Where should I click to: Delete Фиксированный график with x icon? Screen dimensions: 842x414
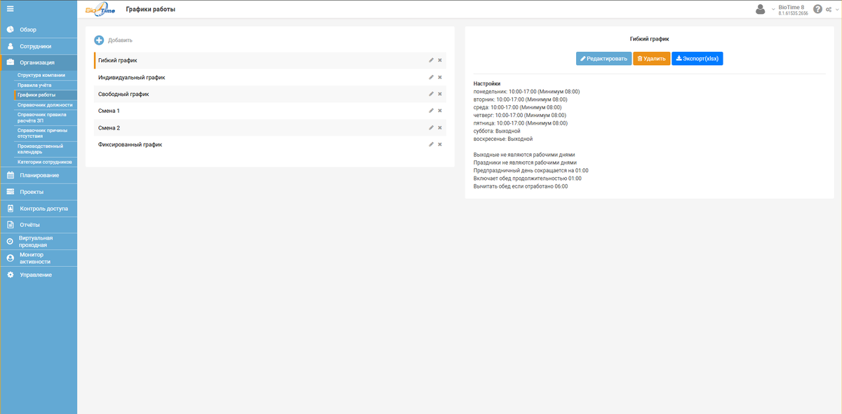pos(440,144)
